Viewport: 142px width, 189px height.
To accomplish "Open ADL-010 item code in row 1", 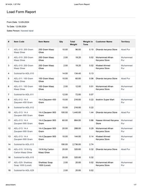I will coord(23,51).
